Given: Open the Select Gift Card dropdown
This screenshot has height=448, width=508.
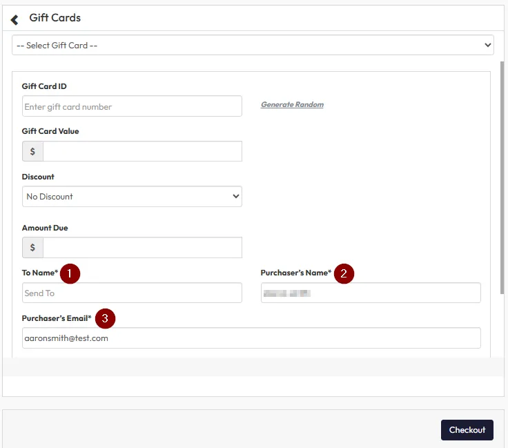Looking at the screenshot, I should 253,46.
